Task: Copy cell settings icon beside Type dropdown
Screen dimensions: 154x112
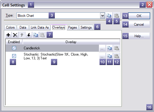Action: click(x=109, y=16)
